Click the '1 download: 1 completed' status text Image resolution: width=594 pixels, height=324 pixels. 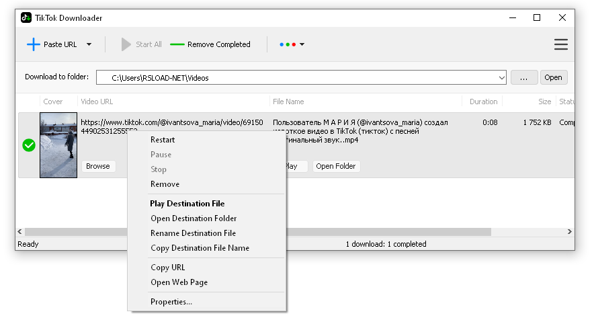click(386, 244)
